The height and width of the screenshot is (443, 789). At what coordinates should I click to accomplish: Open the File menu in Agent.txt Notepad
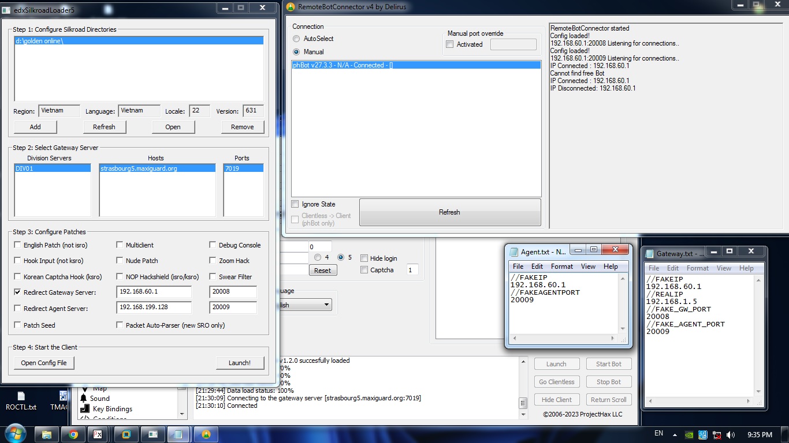(518, 266)
